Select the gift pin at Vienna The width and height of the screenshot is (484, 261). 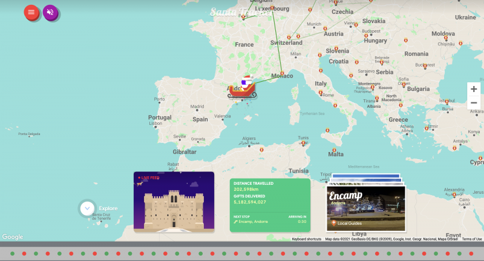click(x=356, y=25)
